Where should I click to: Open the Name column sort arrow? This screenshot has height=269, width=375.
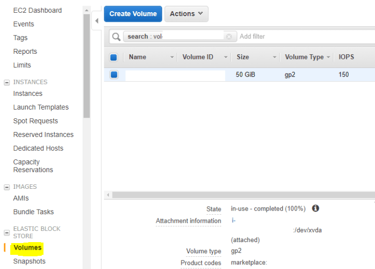(172, 57)
